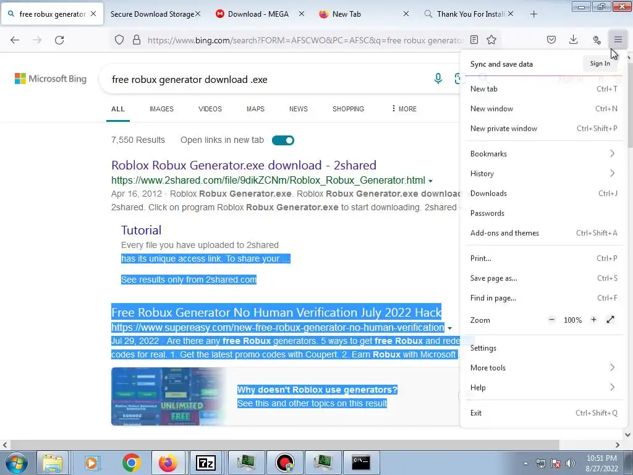Click See results only from 2shared.com
Screen dimensions: 633x475
tap(189, 280)
